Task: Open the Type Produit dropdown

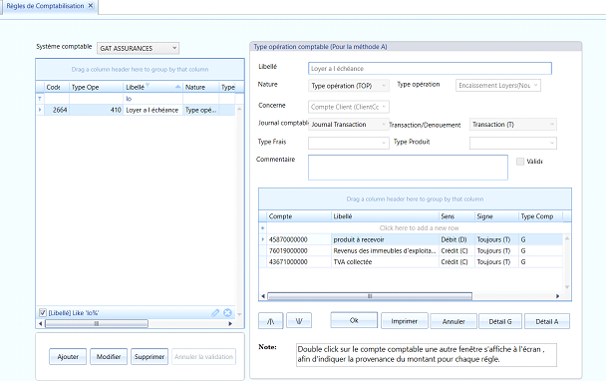Action: (513, 143)
